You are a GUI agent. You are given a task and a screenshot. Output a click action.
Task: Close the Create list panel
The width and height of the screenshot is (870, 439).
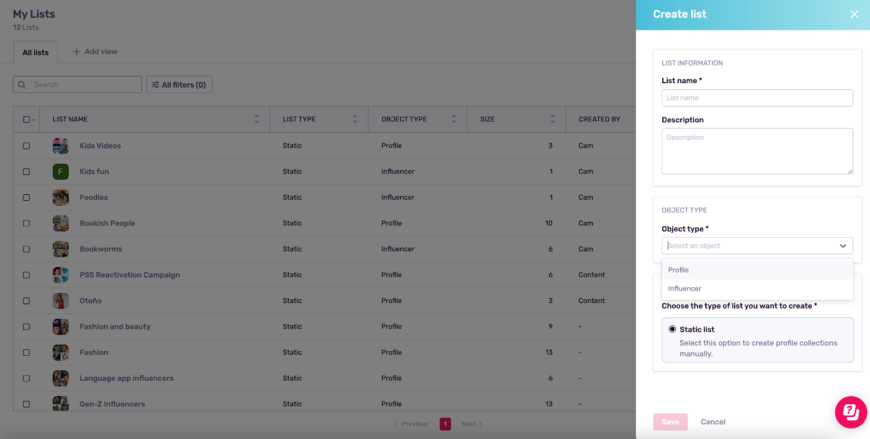pyautogui.click(x=854, y=14)
